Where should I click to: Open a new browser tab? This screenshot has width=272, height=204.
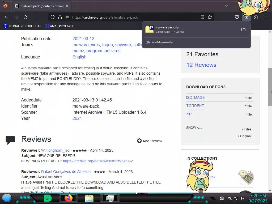(x=77, y=6)
